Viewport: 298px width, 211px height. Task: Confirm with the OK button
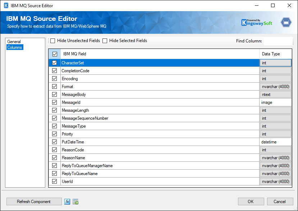[251, 202]
